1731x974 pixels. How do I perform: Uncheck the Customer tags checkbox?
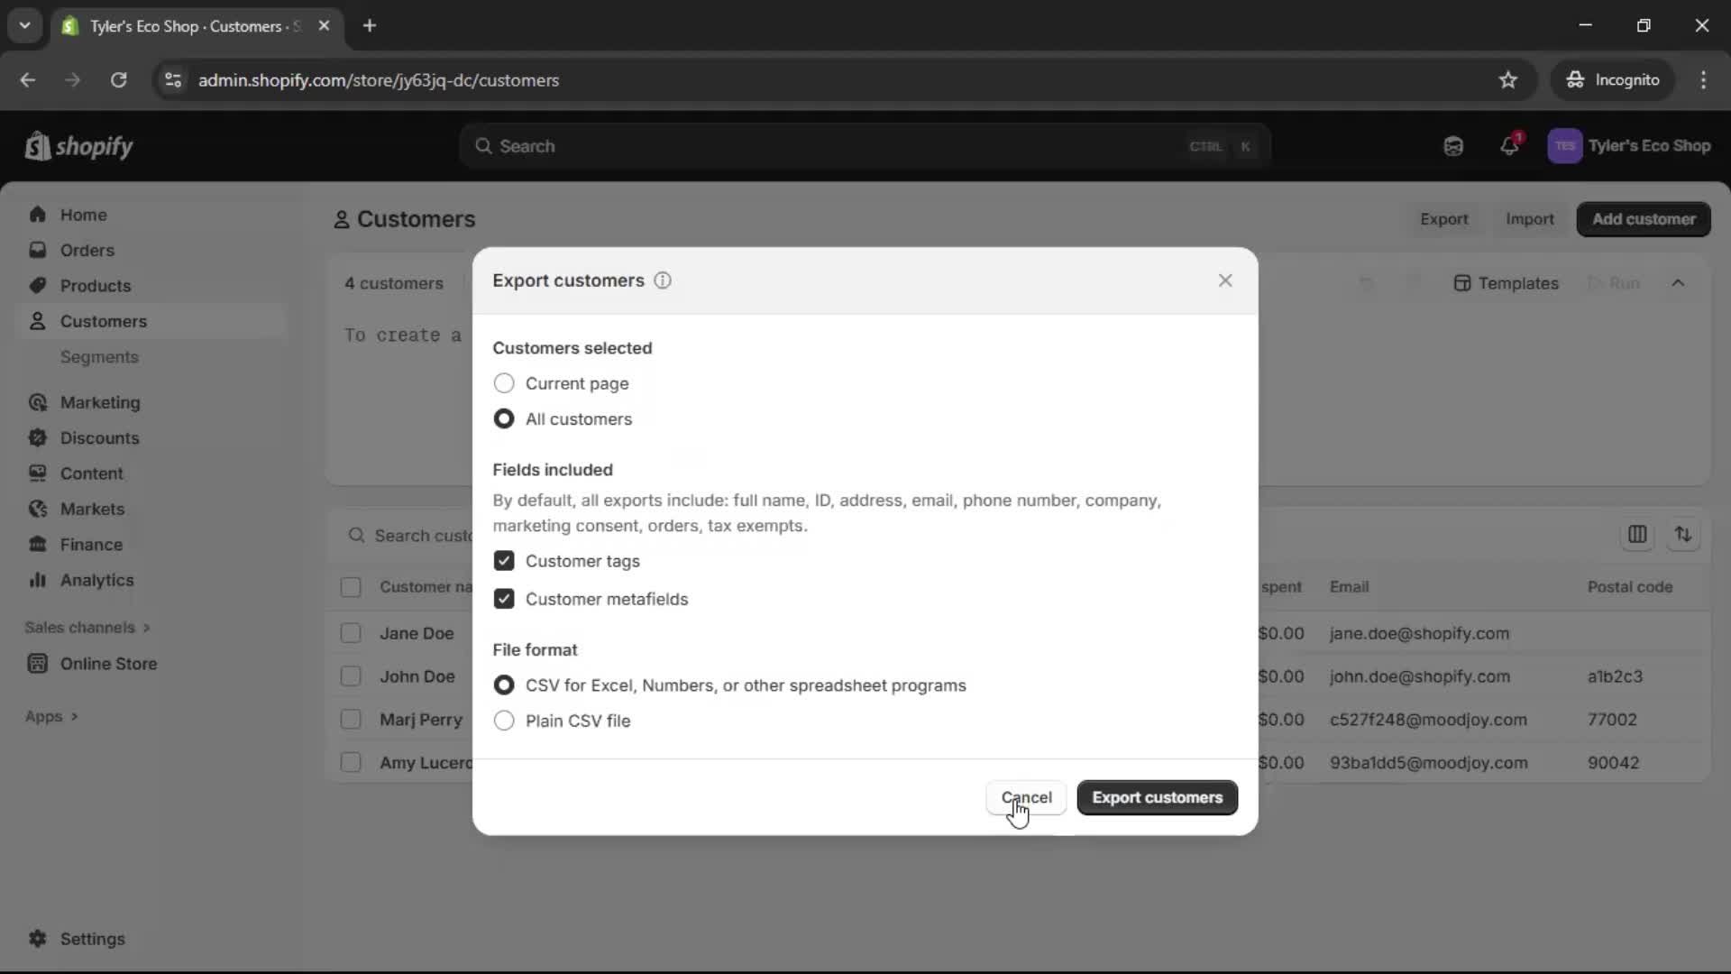pos(504,560)
